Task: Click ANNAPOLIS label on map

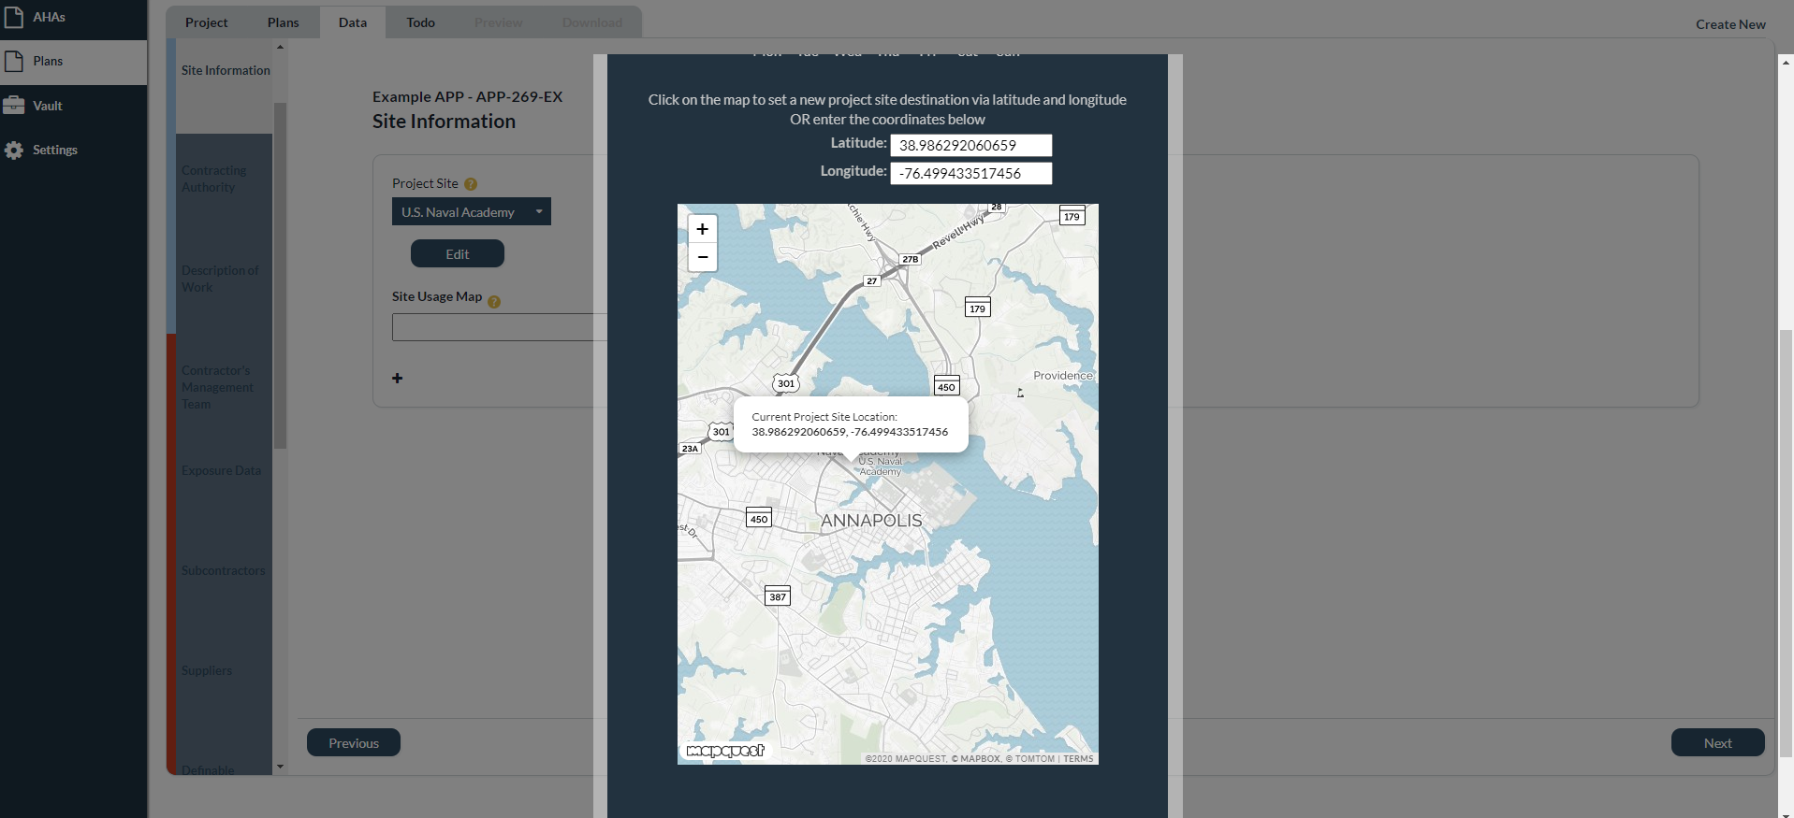Action: point(871,521)
